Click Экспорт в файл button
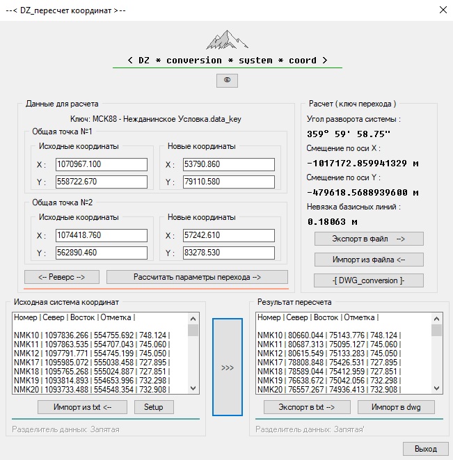Image resolution: width=453 pixels, height=460 pixels. [x=369, y=239]
